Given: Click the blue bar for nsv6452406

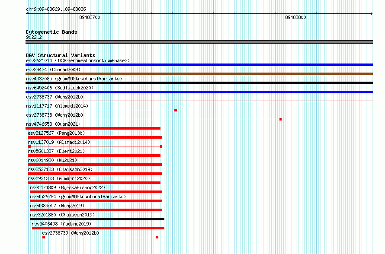Looking at the screenshot, I should pyautogui.click(x=199, y=92).
